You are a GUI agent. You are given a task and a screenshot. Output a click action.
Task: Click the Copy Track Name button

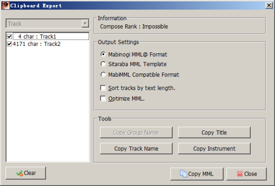pyautogui.click(x=136, y=149)
